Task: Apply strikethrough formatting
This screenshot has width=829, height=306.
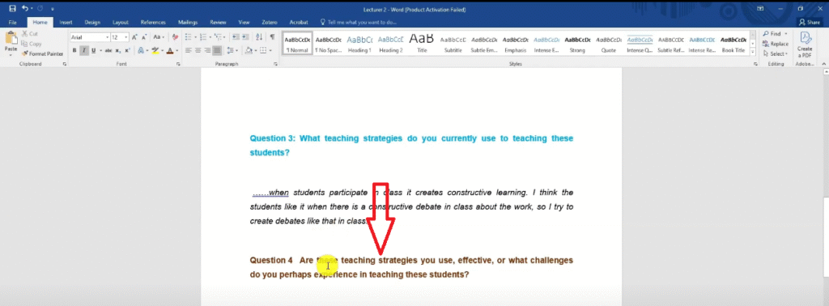Action: pos(108,51)
